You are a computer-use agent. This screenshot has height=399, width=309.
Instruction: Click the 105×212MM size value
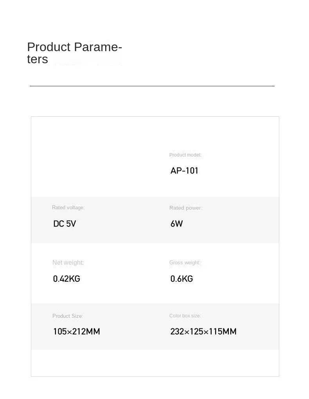77,331
